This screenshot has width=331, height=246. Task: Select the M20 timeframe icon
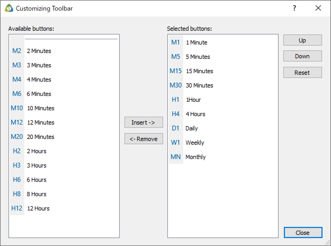[x=17, y=137]
